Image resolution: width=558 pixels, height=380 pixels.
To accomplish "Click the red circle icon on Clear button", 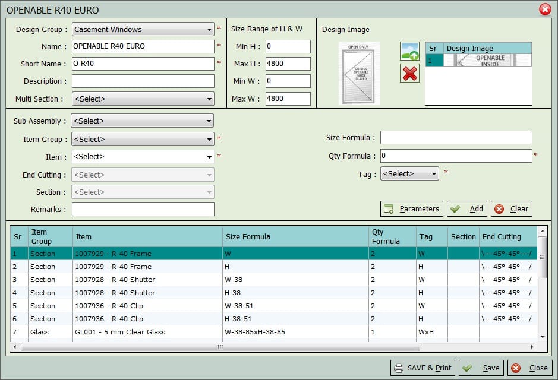I will [498, 208].
